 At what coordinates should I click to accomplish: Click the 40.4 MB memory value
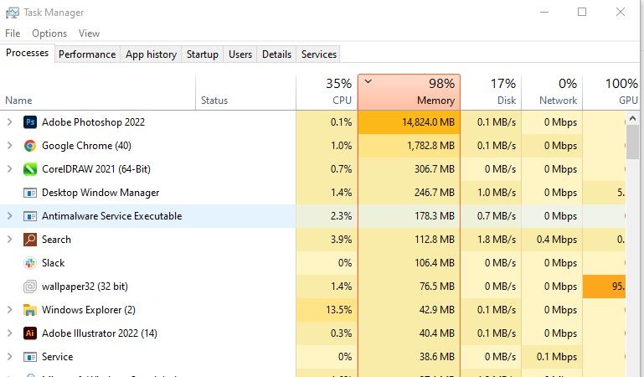436,333
